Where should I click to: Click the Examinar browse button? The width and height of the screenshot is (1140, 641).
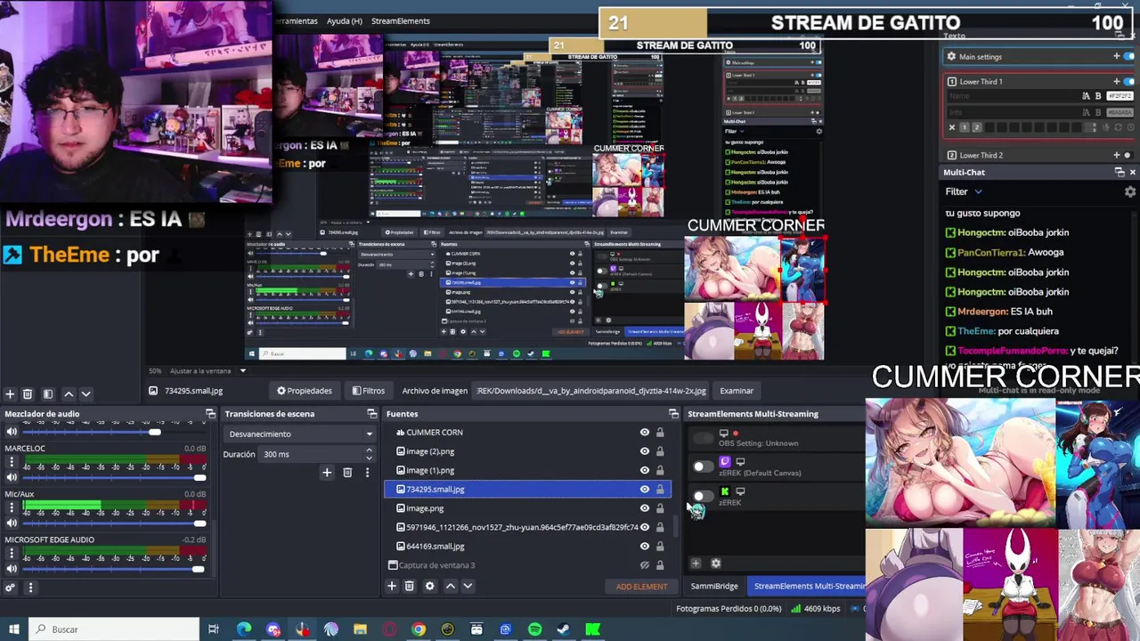(x=737, y=391)
